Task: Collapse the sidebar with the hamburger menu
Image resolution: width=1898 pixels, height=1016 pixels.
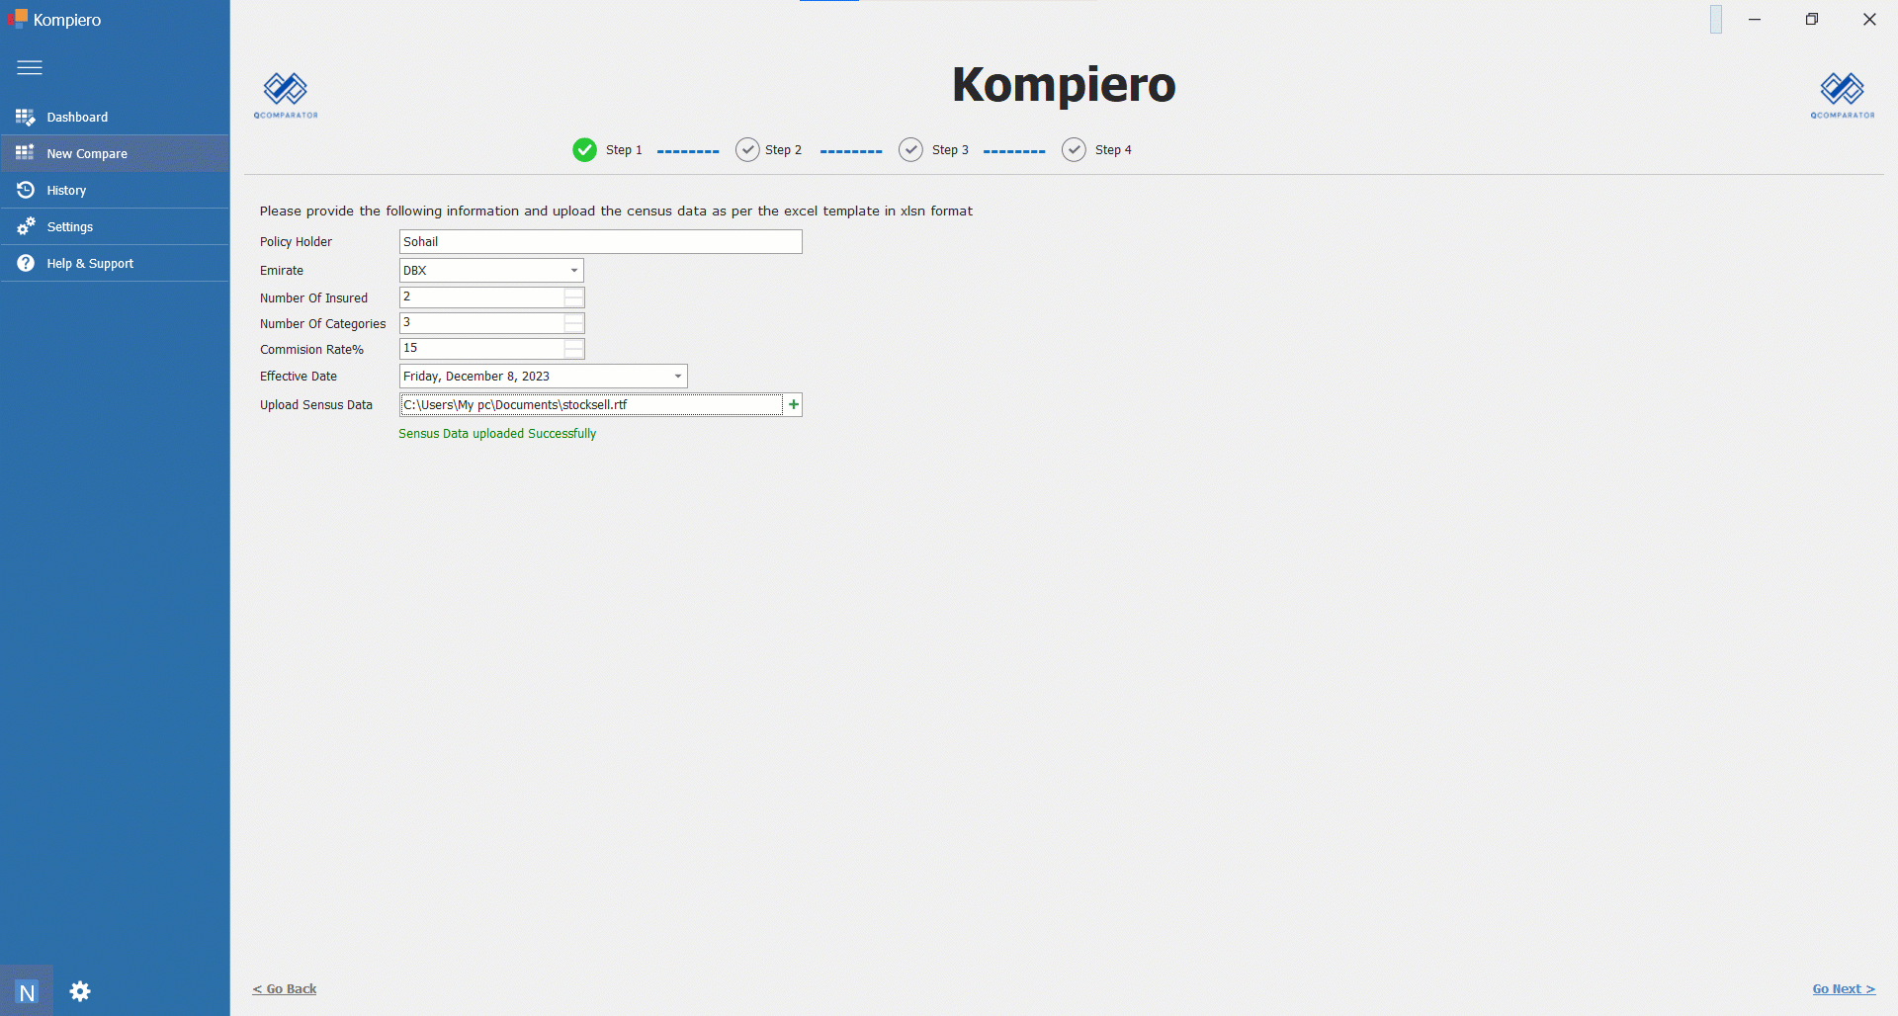Action: 30,67
